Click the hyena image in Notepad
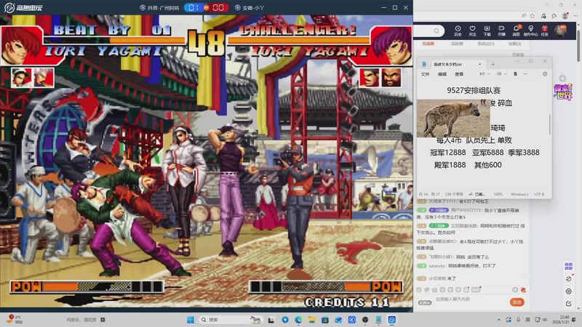Viewport: 582px width, 327px height. [453, 118]
